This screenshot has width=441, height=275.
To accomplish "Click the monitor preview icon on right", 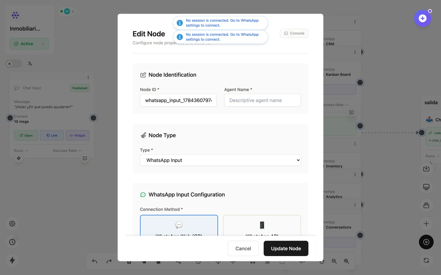I will [x=426, y=187].
